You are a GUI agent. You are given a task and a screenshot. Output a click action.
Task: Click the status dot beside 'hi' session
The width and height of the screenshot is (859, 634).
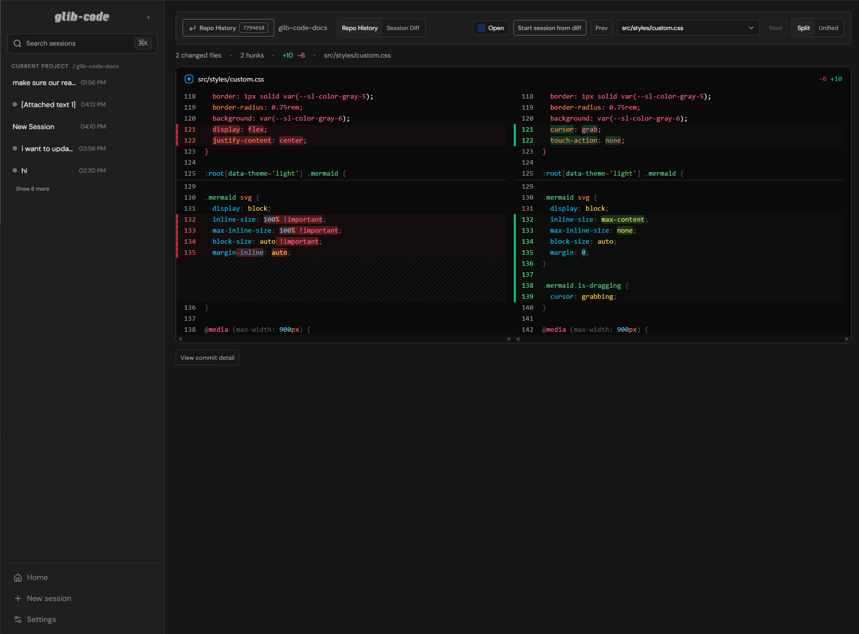pos(15,171)
